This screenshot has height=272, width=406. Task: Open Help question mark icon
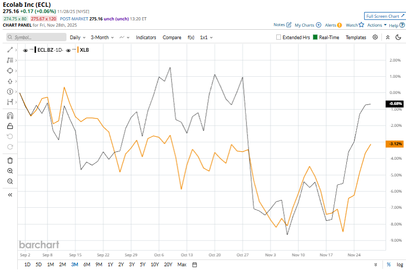(x=402, y=25)
